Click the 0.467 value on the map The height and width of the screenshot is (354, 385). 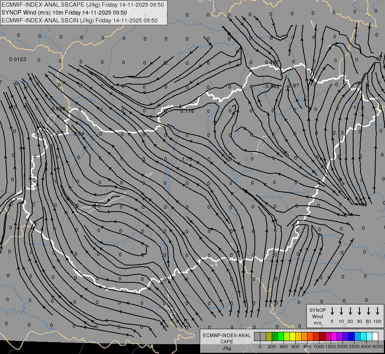pyautogui.click(x=272, y=63)
